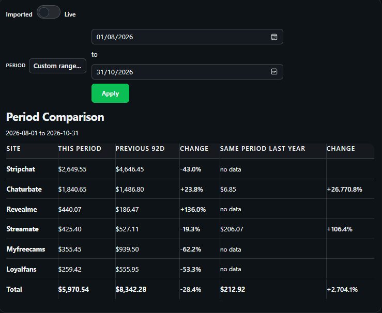Image resolution: width=382 pixels, height=313 pixels.
Task: Click the green Apply button
Action: click(x=110, y=93)
